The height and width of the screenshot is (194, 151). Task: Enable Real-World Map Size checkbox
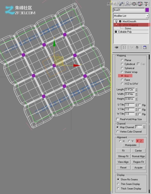click(118, 119)
